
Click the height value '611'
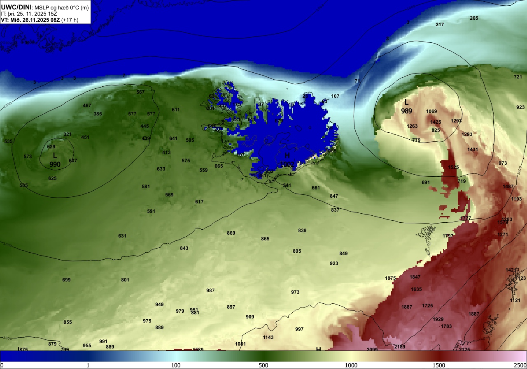tap(176, 110)
